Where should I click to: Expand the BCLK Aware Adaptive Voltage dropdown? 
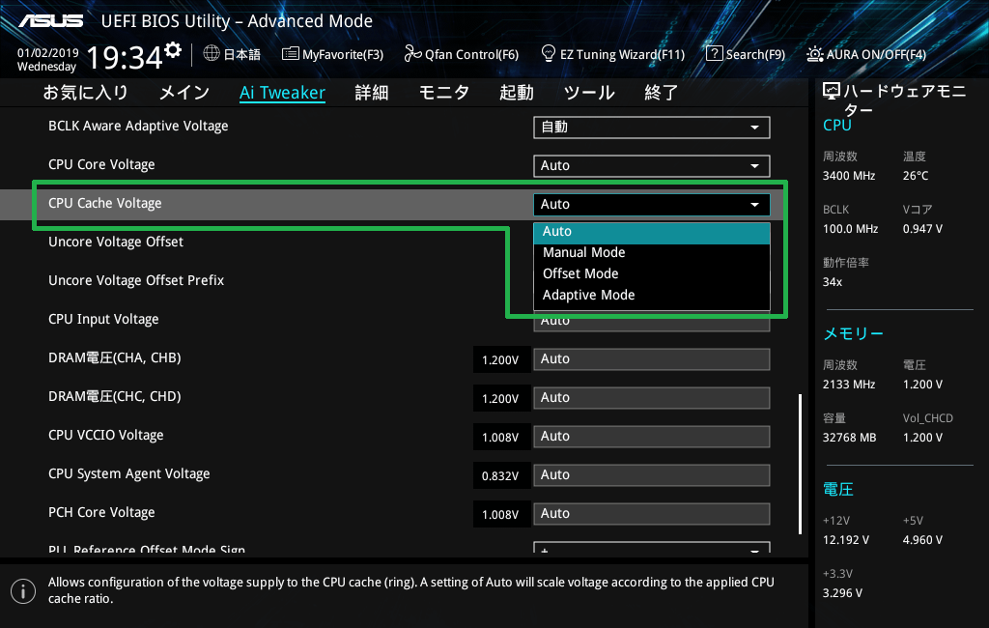[652, 127]
